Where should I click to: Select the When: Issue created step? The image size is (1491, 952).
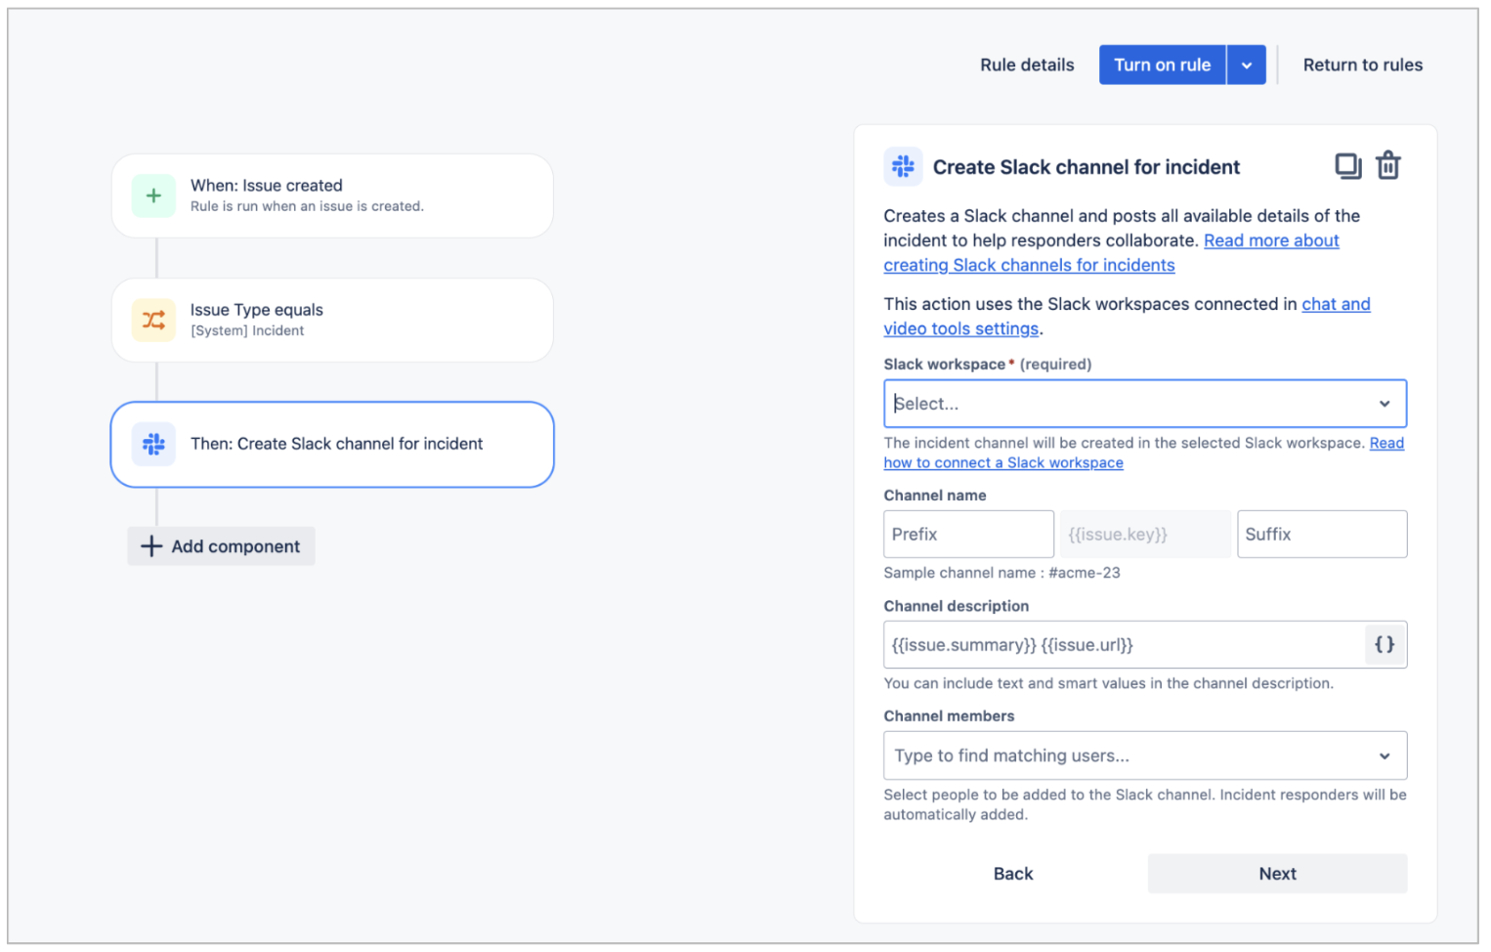click(x=332, y=195)
